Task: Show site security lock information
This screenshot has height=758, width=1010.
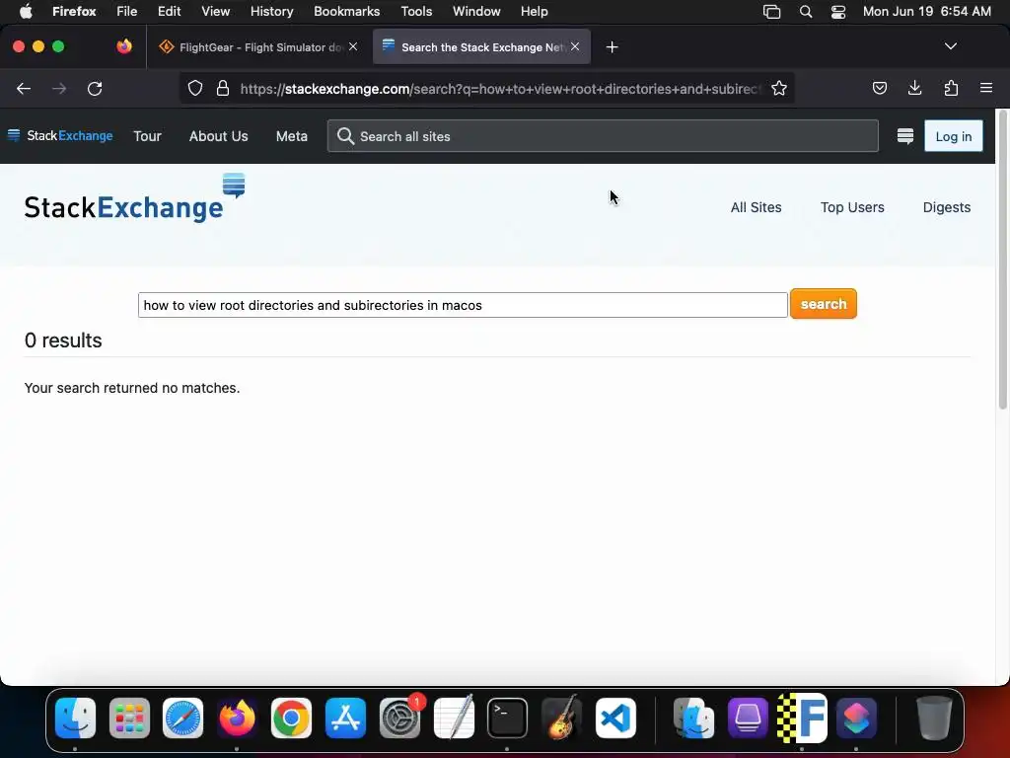Action: [x=223, y=88]
